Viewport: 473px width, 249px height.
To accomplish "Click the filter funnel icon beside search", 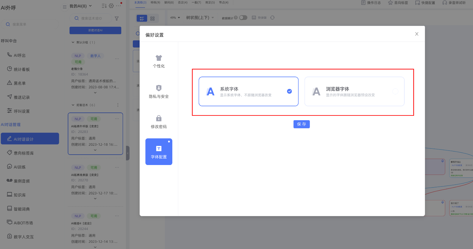I will click(117, 18).
